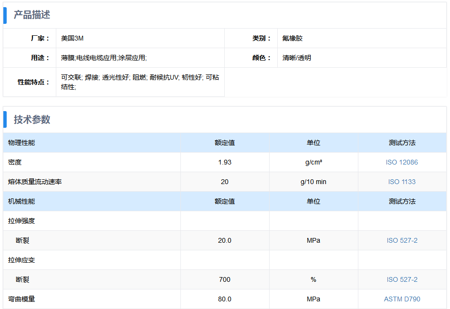Viewport: 450px width, 309px height.
Task: Click the 拉伸应变 row label
Action: 21,260
